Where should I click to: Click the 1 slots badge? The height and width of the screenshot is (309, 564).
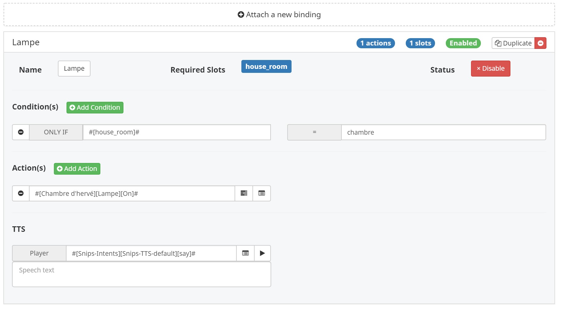tap(420, 43)
